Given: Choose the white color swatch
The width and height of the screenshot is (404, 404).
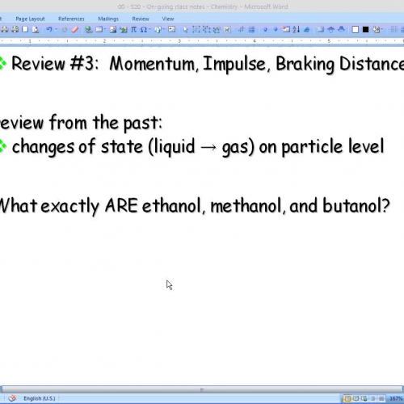Looking at the screenshot, I should pos(356,30).
